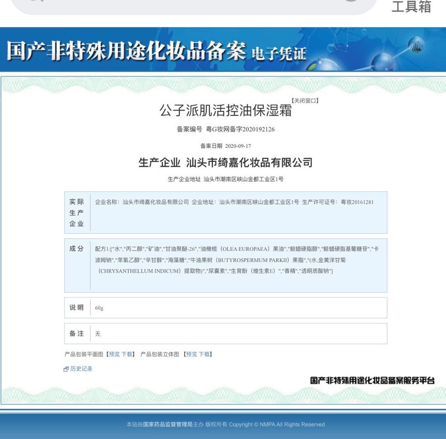This screenshot has height=439, width=446.
Task: Close window via 【关闭窗口】 link
Action: 304,101
